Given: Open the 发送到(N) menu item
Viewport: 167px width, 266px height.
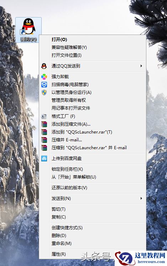Looking at the screenshot, I should [93, 198].
